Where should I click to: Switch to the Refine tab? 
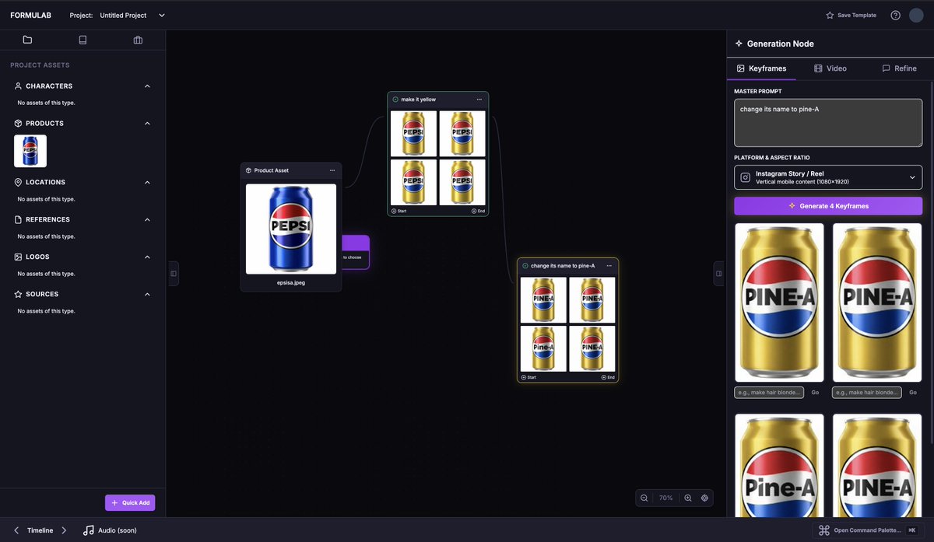[899, 68]
